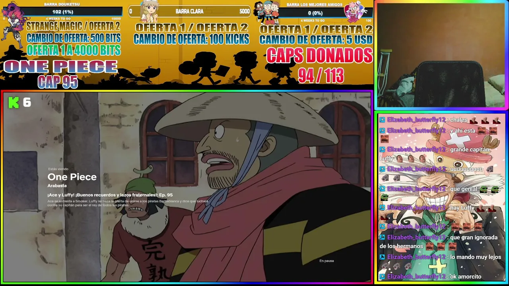Viewport: 509px width, 286px height.
Task: Click 'OFERTA 1 / OFERTA 2' above 5 USD
Action: coord(316,29)
